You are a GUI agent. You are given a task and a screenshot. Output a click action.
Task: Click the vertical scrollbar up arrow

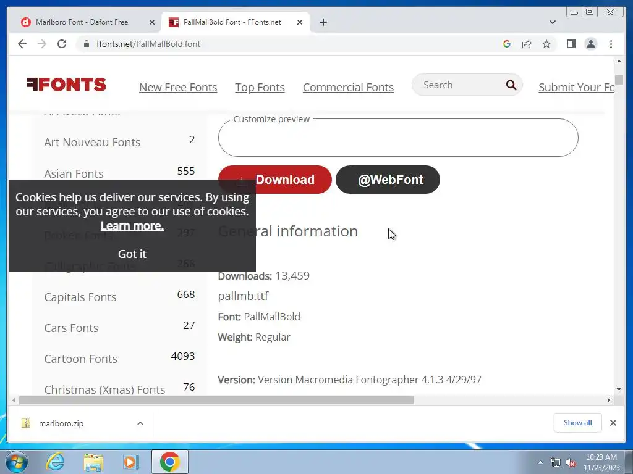coord(619,61)
